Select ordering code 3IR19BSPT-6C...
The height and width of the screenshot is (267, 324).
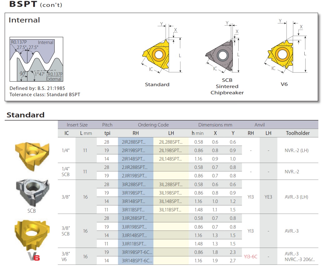click(x=137, y=253)
